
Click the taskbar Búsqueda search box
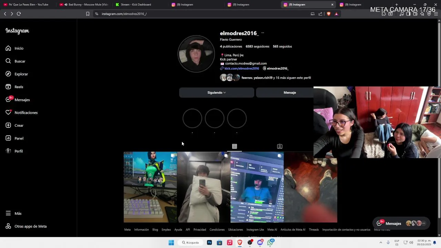pyautogui.click(x=191, y=242)
